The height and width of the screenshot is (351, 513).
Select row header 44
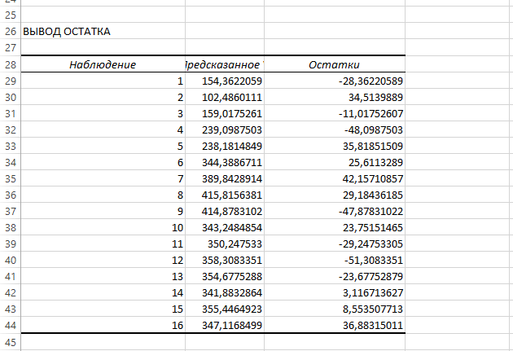point(10,325)
